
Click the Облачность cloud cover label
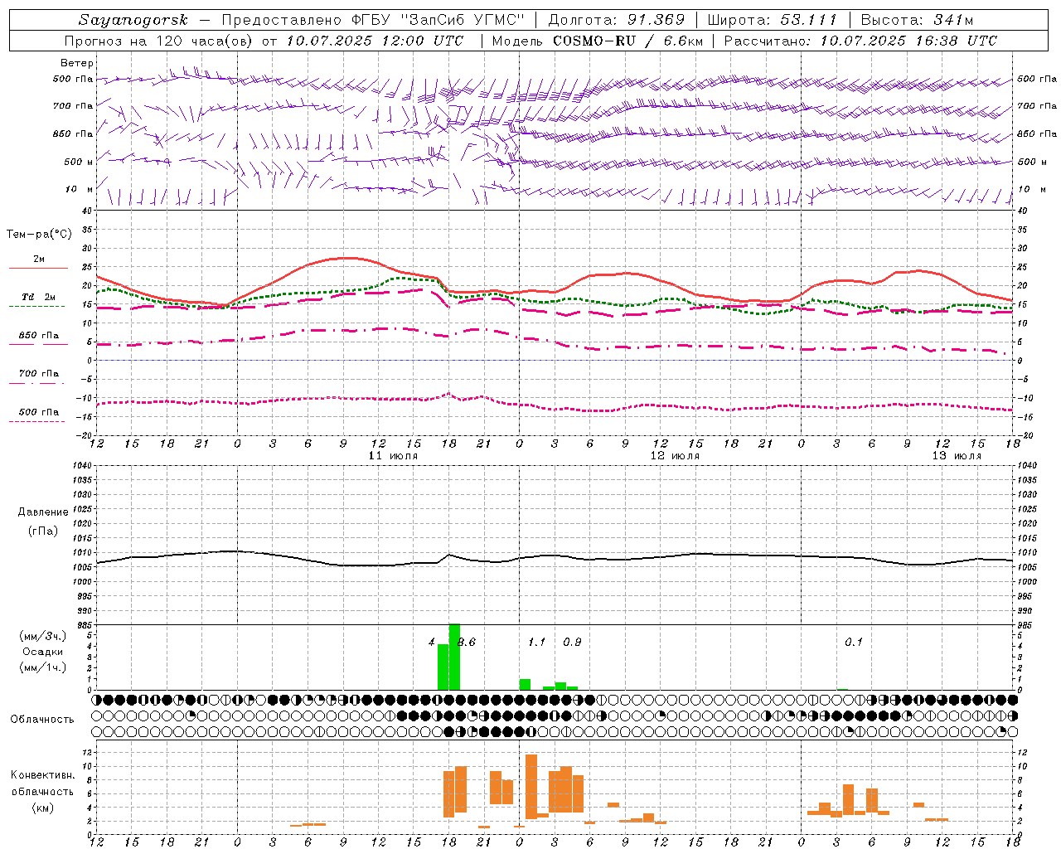click(x=42, y=719)
